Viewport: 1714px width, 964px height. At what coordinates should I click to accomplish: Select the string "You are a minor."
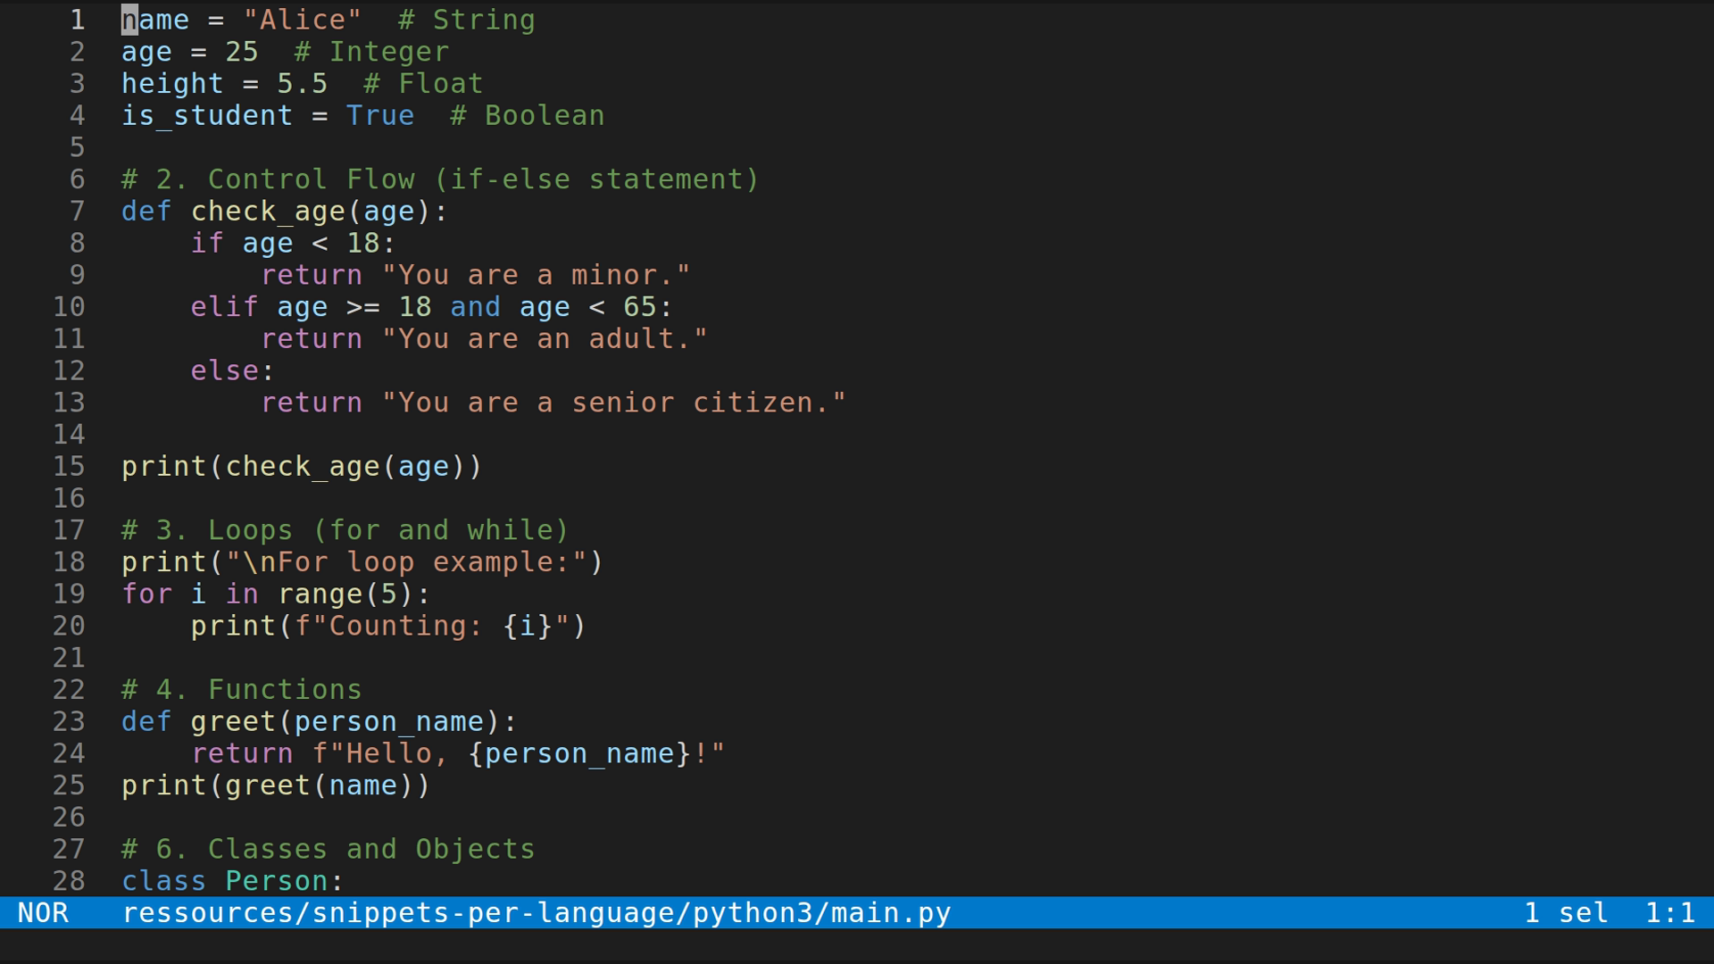pyautogui.click(x=536, y=275)
